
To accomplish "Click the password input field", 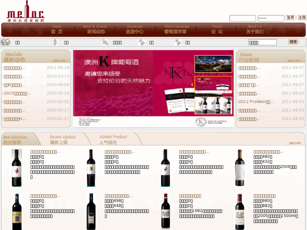I will pos(271,18).
